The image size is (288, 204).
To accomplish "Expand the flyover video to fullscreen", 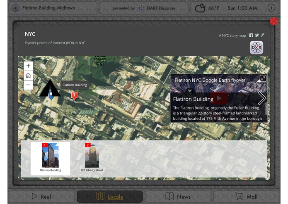I will 263,78.
